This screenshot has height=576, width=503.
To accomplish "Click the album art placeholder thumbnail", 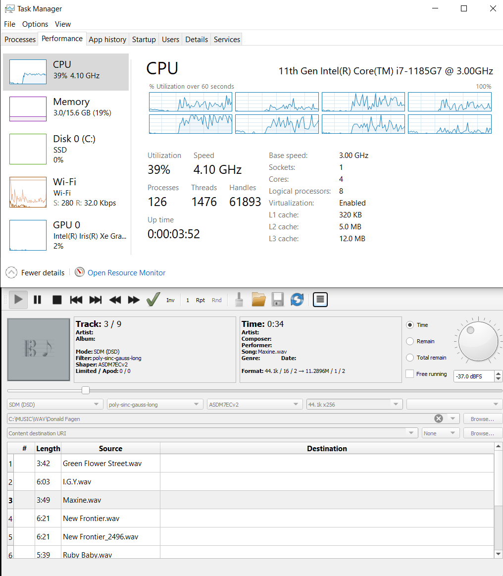I will pyautogui.click(x=39, y=349).
